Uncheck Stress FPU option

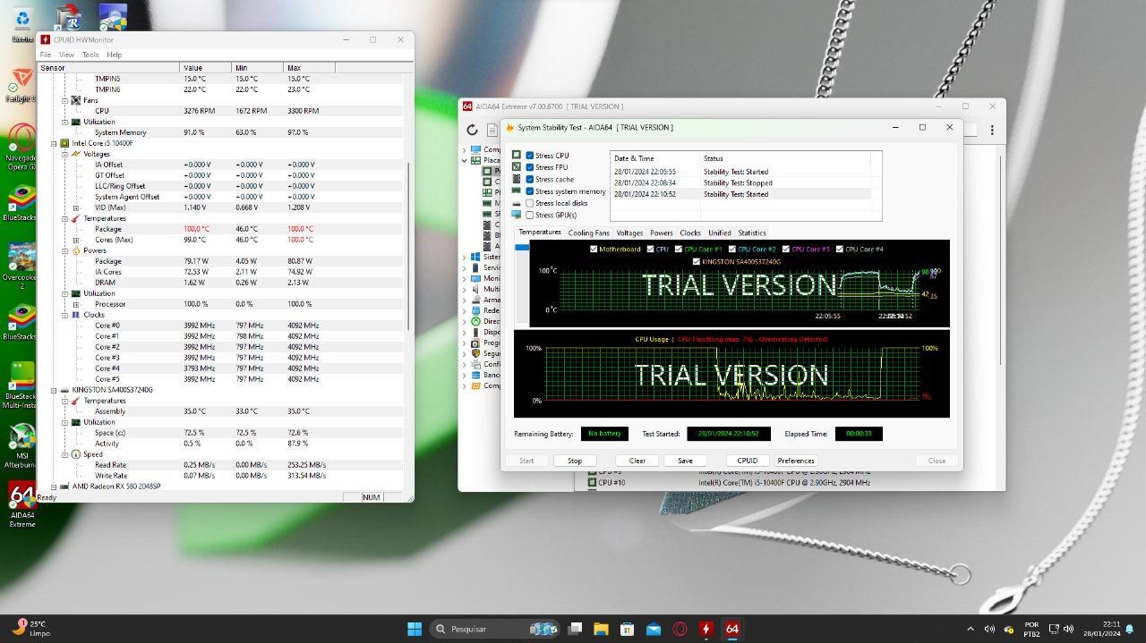click(530, 167)
